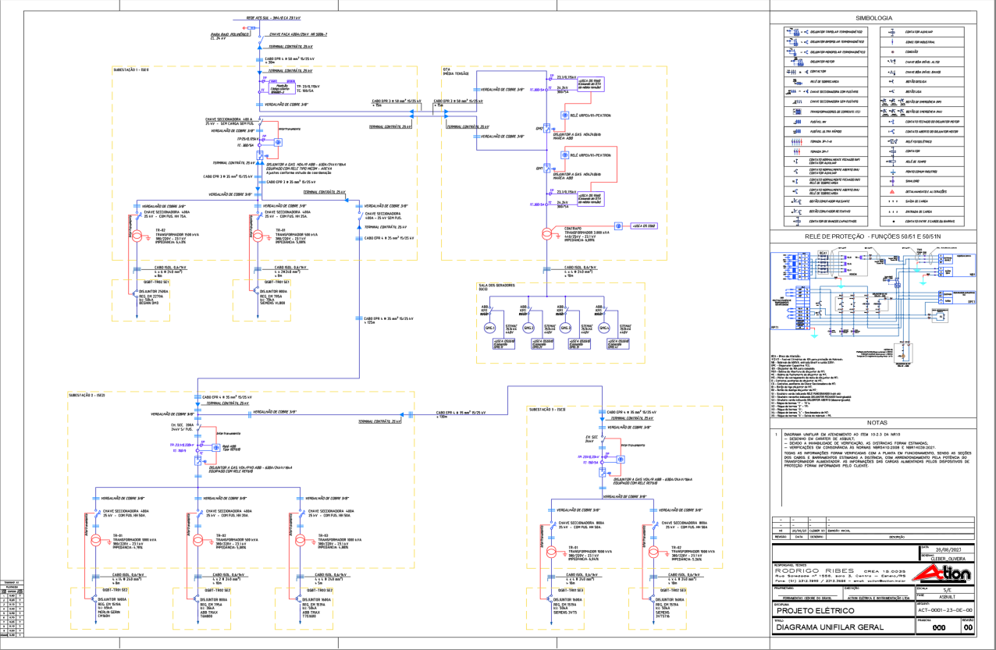This screenshot has height=650, width=996.
Task: Click the 'QGBT-TR03 SE2' panel label
Action: (320, 590)
